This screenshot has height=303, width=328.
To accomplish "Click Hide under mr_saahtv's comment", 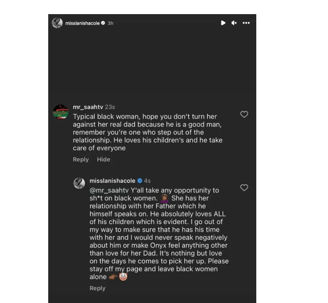I will coord(103,159).
